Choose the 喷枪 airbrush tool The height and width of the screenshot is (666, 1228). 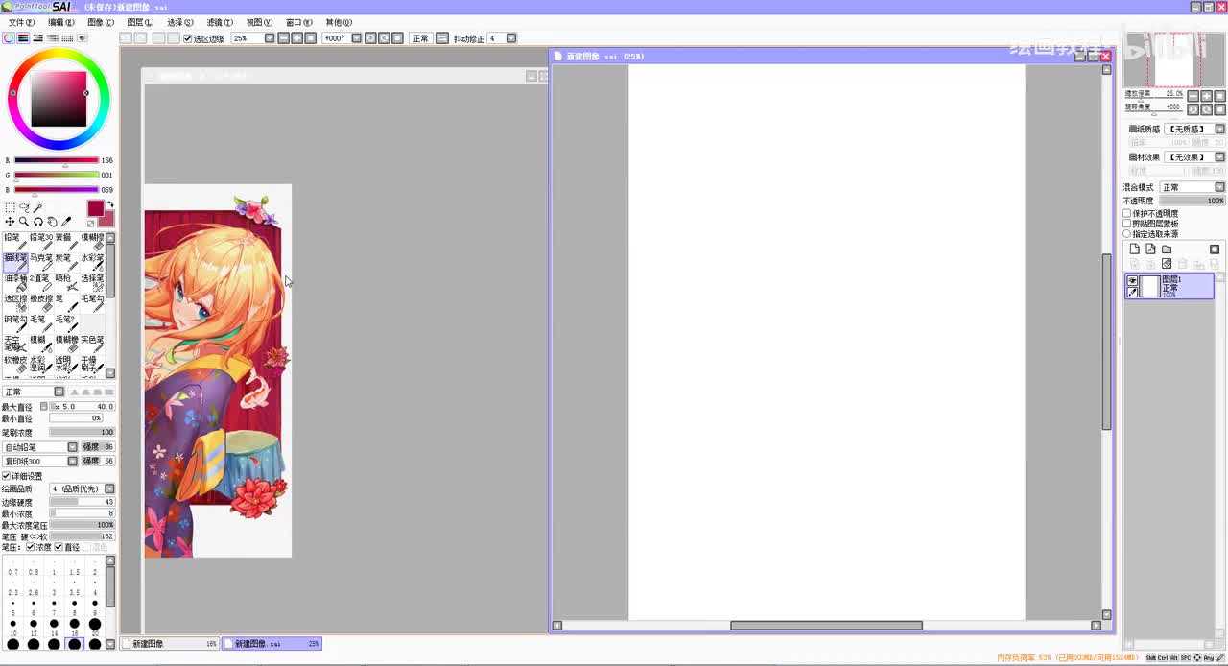(x=66, y=283)
